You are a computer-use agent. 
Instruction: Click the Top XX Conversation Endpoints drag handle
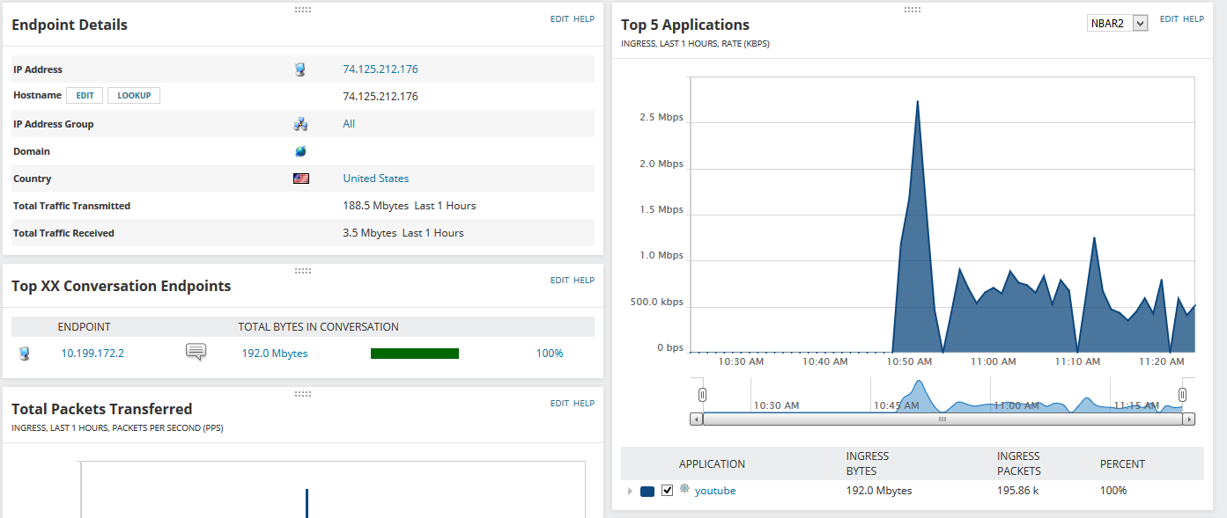coord(303,271)
